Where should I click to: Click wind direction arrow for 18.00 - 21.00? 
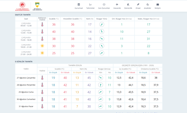[102, 46]
